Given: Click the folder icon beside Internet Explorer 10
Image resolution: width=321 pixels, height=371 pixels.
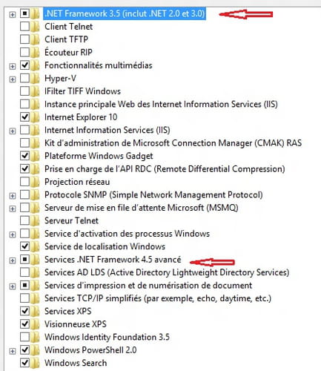Looking at the screenshot, I should coord(36,117).
